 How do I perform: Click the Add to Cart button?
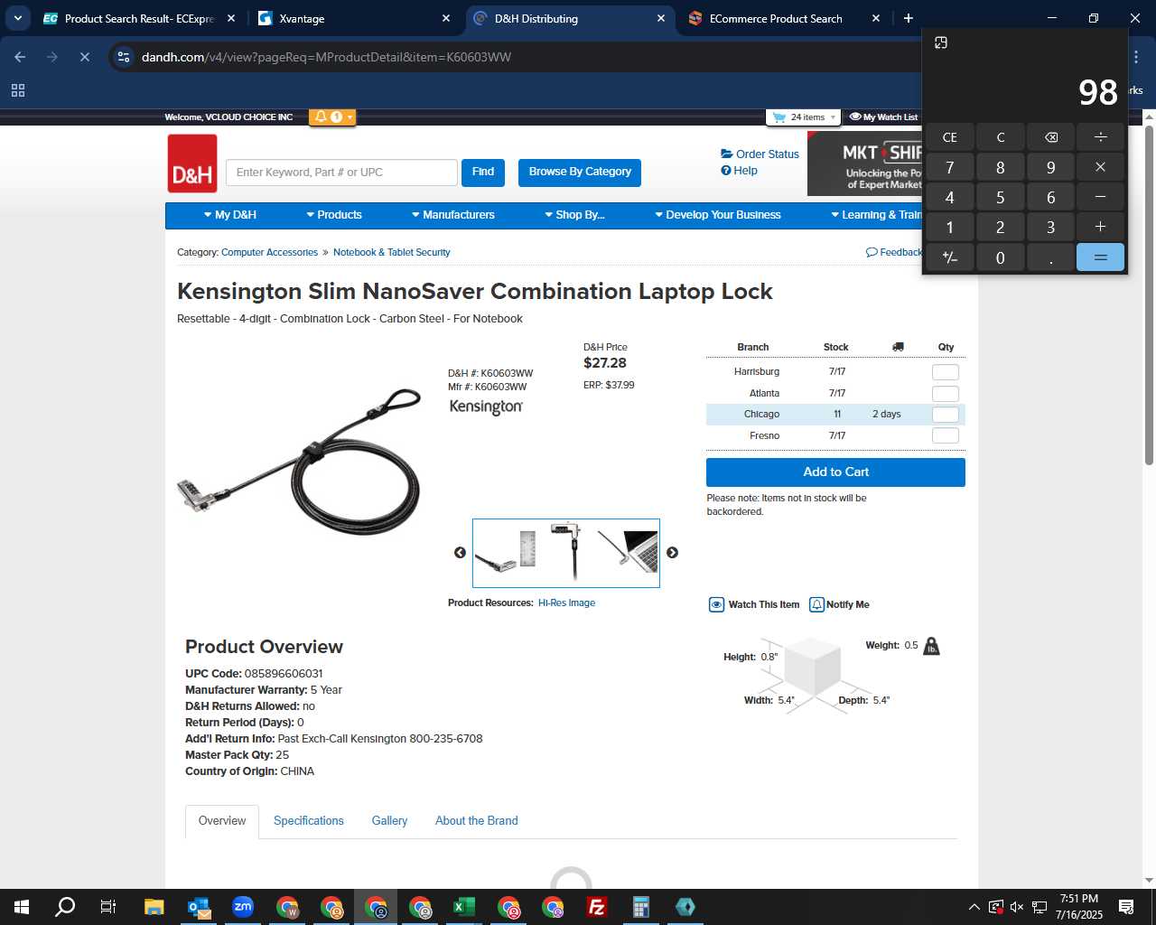pyautogui.click(x=835, y=472)
